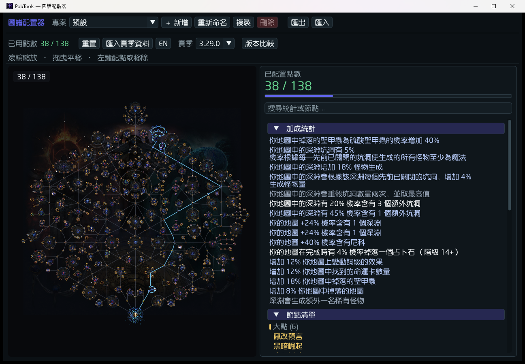Click the 複製 button
The image size is (525, 364).
243,23
